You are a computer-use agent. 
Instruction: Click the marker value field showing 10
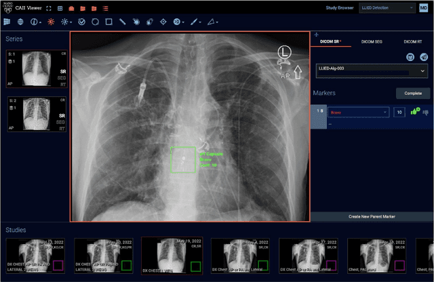tap(399, 112)
